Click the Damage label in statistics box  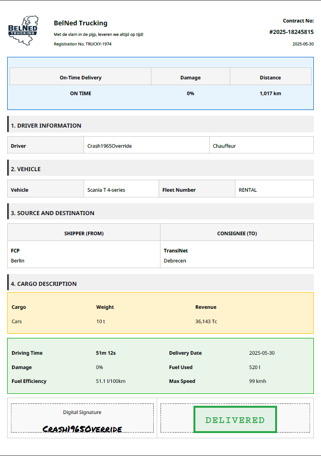21,367
